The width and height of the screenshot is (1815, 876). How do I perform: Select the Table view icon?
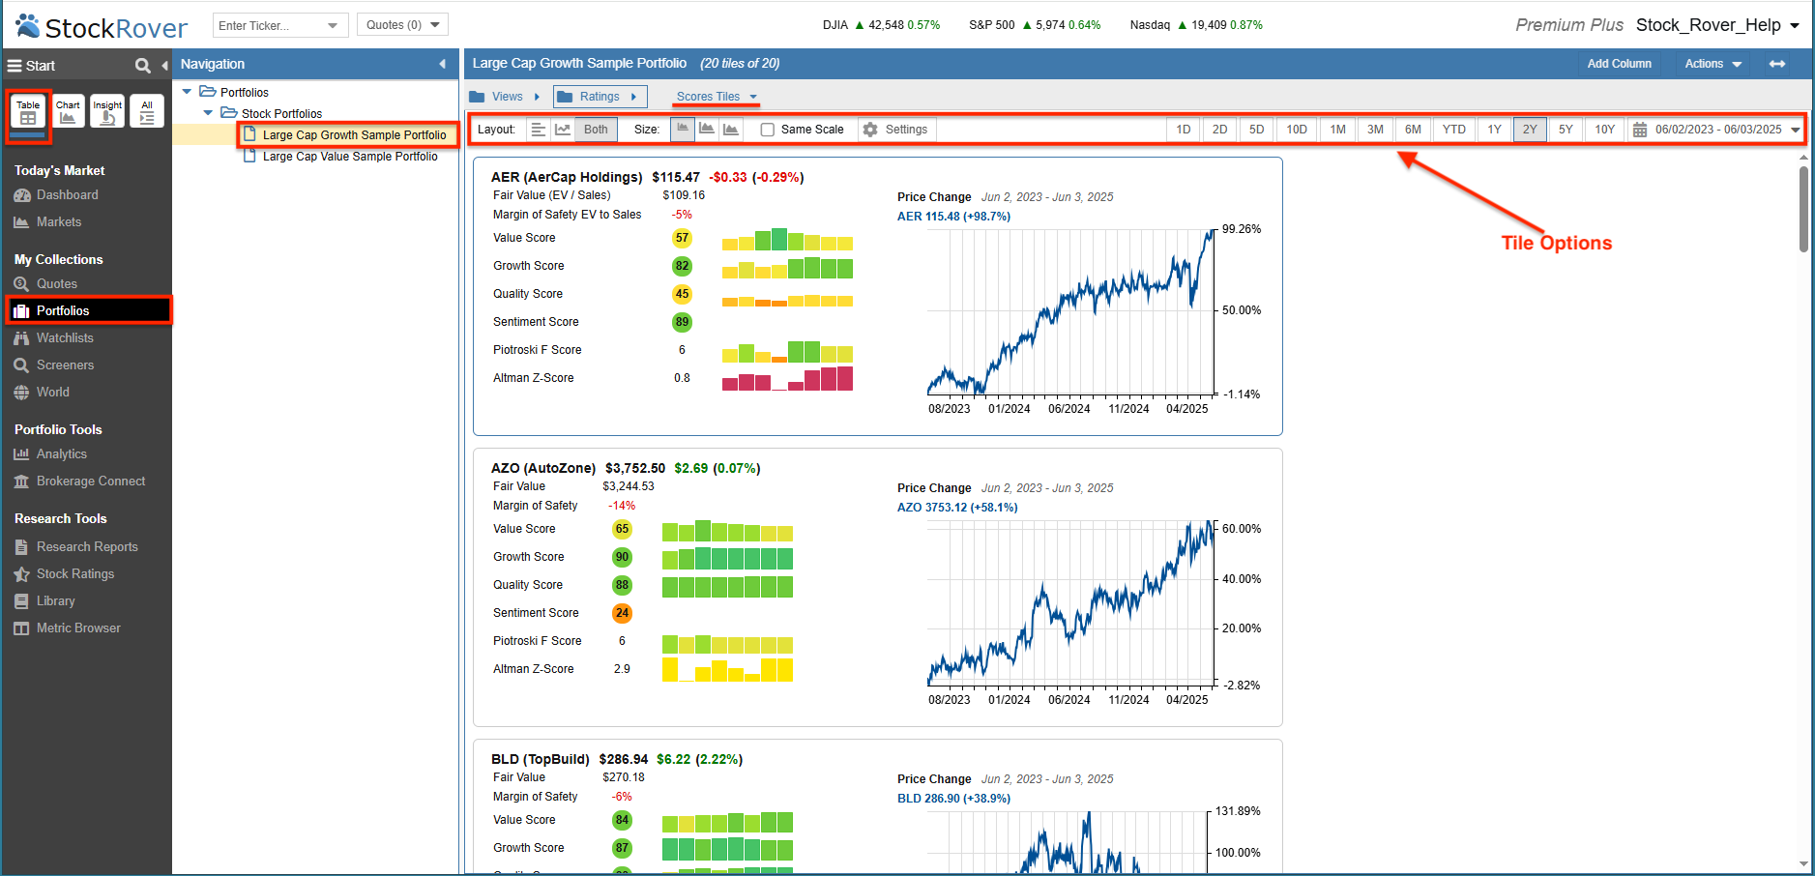[28, 112]
